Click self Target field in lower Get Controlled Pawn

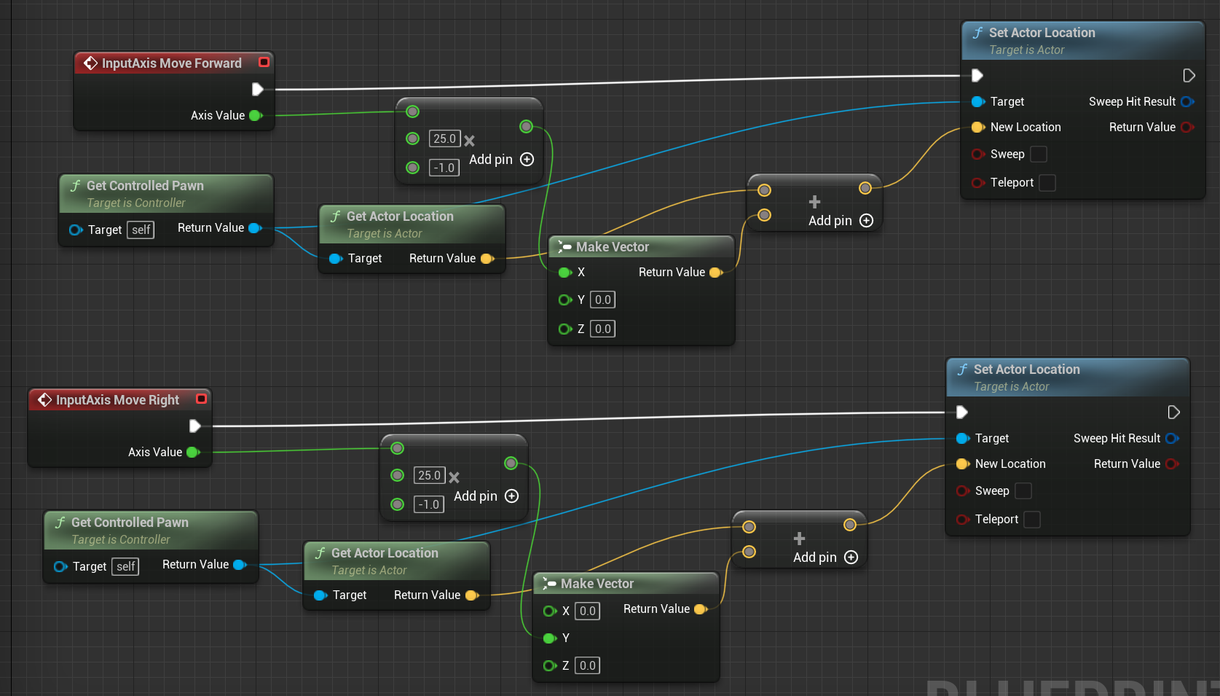click(x=125, y=566)
